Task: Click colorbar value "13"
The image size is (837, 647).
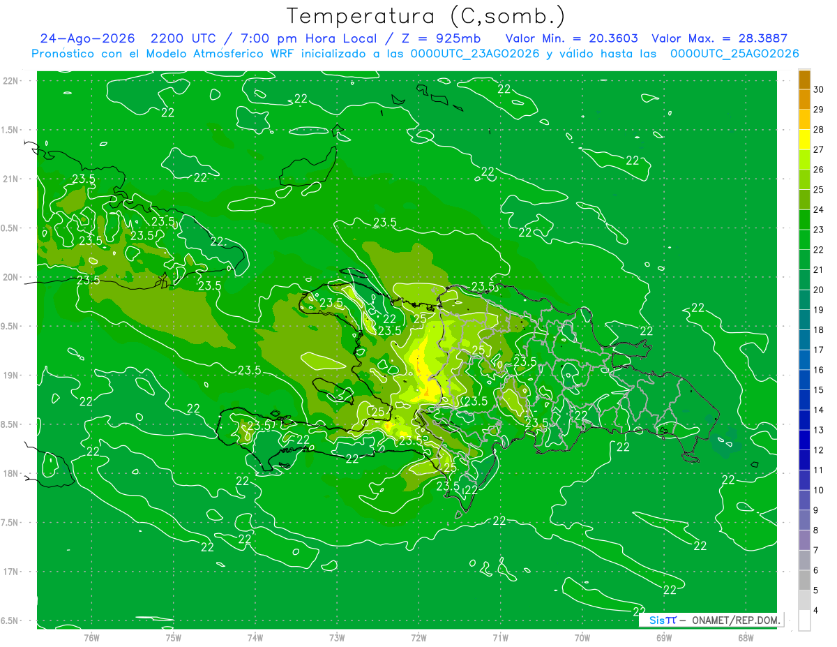Action: (820, 430)
